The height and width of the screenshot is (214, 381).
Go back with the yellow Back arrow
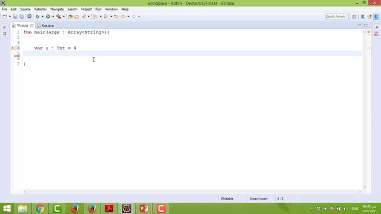(123, 17)
